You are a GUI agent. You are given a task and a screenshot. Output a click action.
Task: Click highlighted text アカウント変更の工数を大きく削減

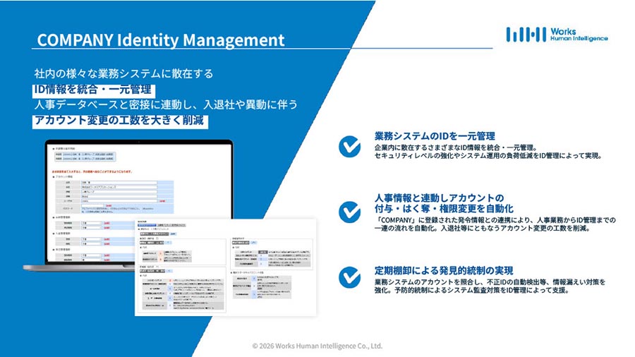[119, 121]
